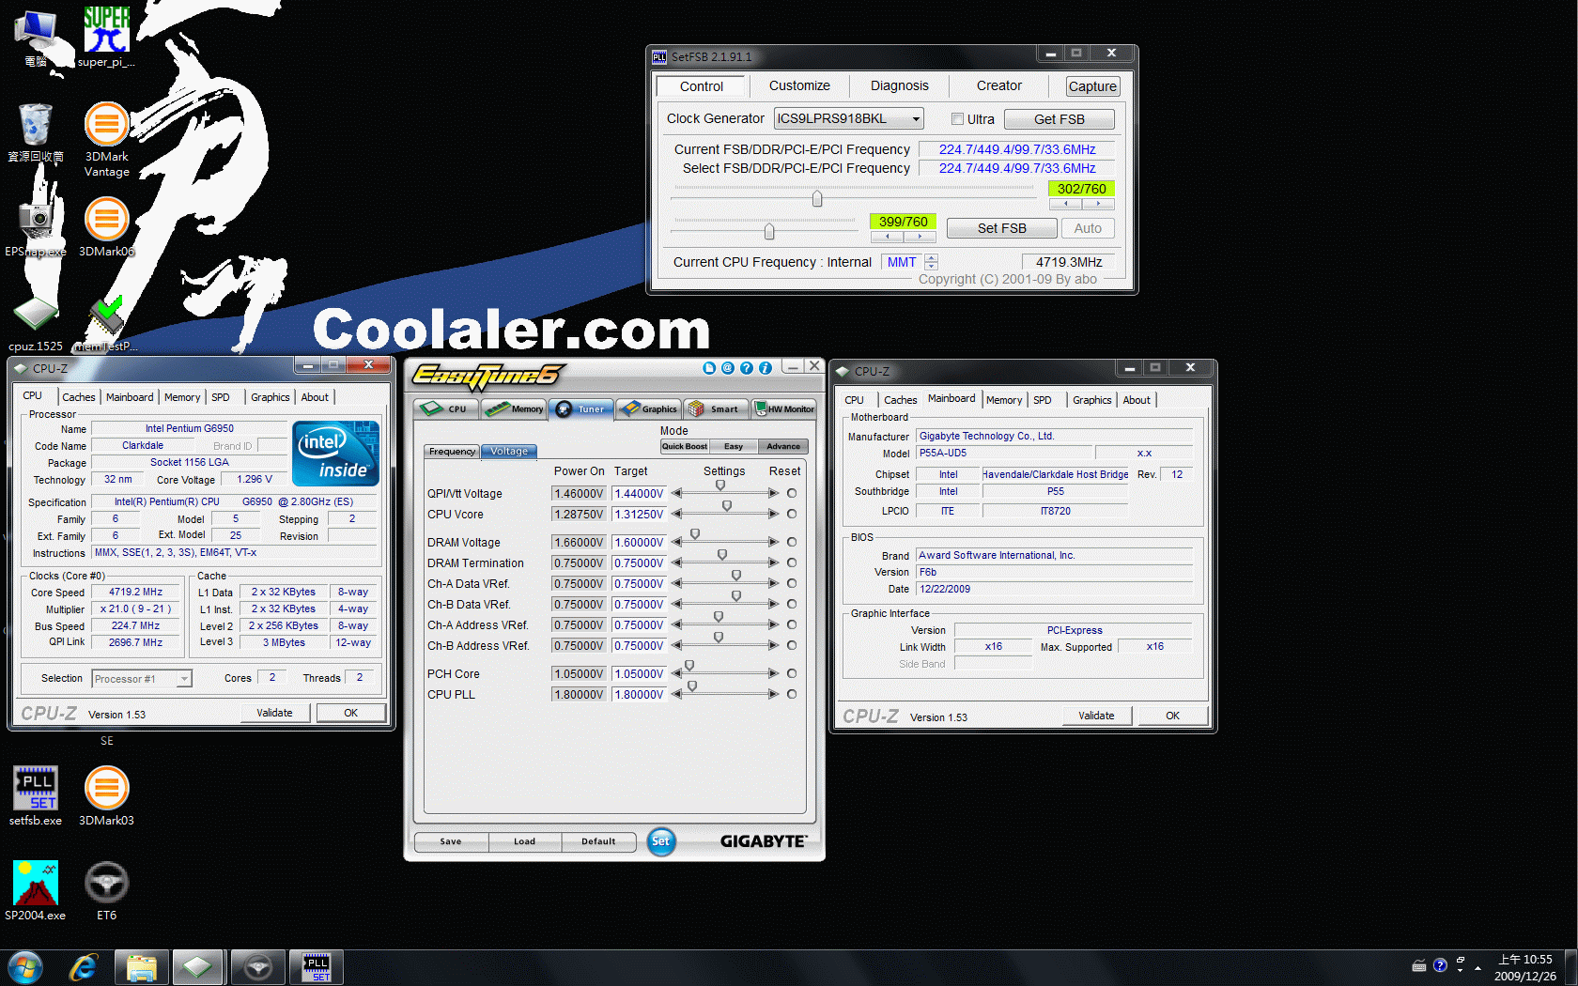Click the Set FSB button
1578x986 pixels.
[1002, 228]
